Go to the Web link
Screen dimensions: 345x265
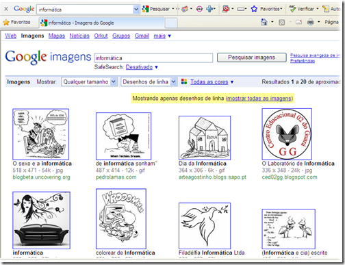[x=11, y=36]
